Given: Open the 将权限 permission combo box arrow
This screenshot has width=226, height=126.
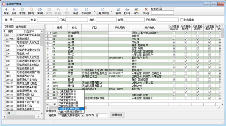Looking at the screenshot, I should [x=82, y=115].
